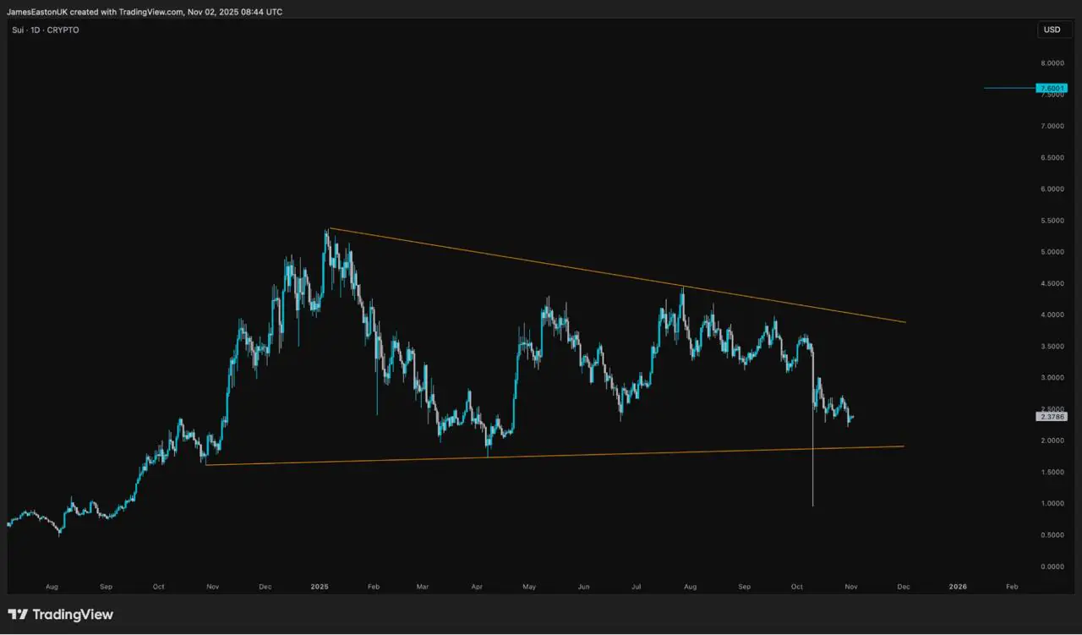Click the TradingView logo icon

point(18,615)
